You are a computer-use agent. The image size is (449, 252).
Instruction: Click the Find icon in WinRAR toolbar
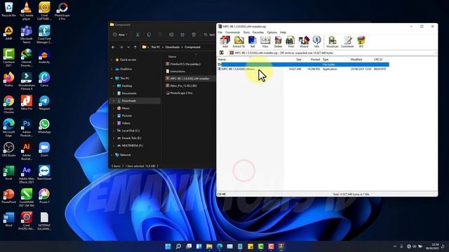pyautogui.click(x=290, y=42)
